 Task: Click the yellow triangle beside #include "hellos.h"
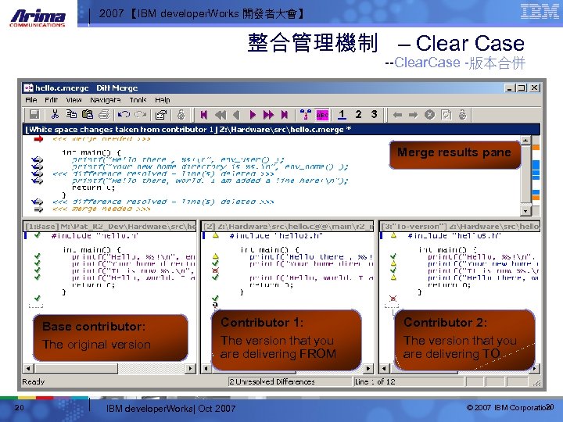[393, 235]
